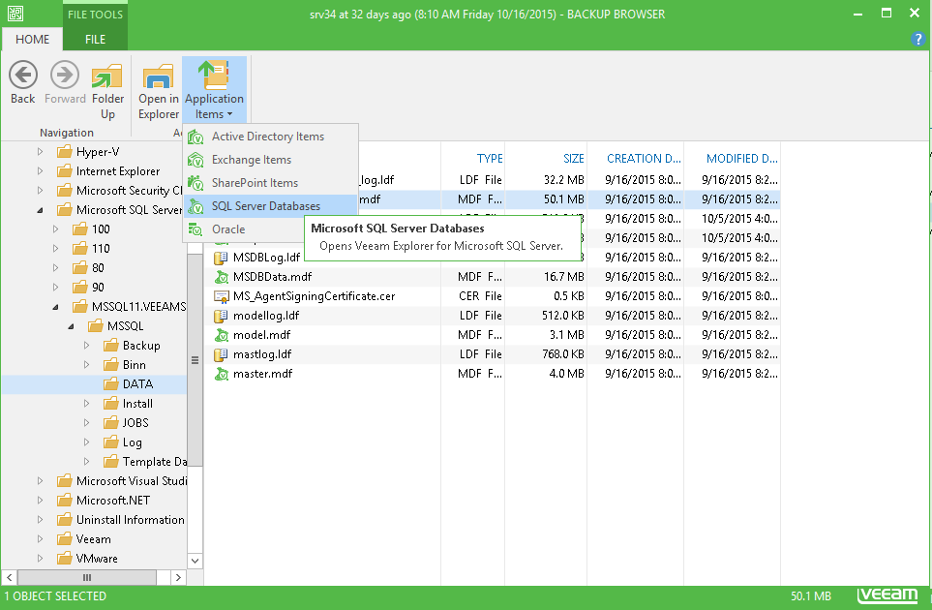The height and width of the screenshot is (610, 932).
Task: Select the Veeam folder icon
Action: 64,538
